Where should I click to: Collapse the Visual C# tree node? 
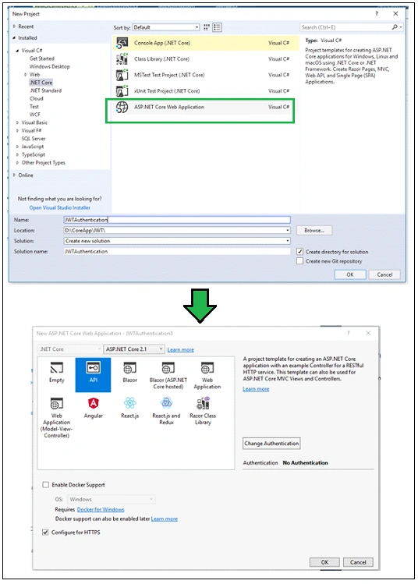(x=17, y=50)
